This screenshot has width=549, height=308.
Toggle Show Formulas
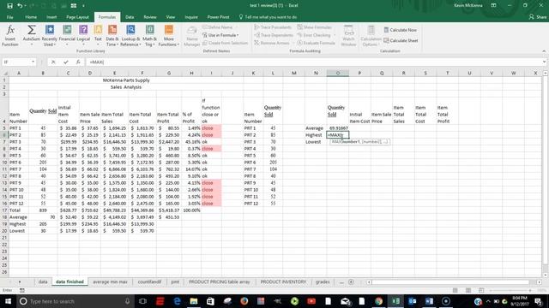(315, 27)
